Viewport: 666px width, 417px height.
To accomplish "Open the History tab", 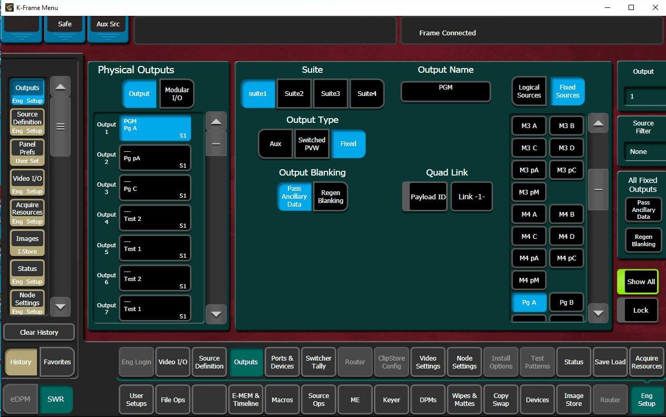I will 21,362.
